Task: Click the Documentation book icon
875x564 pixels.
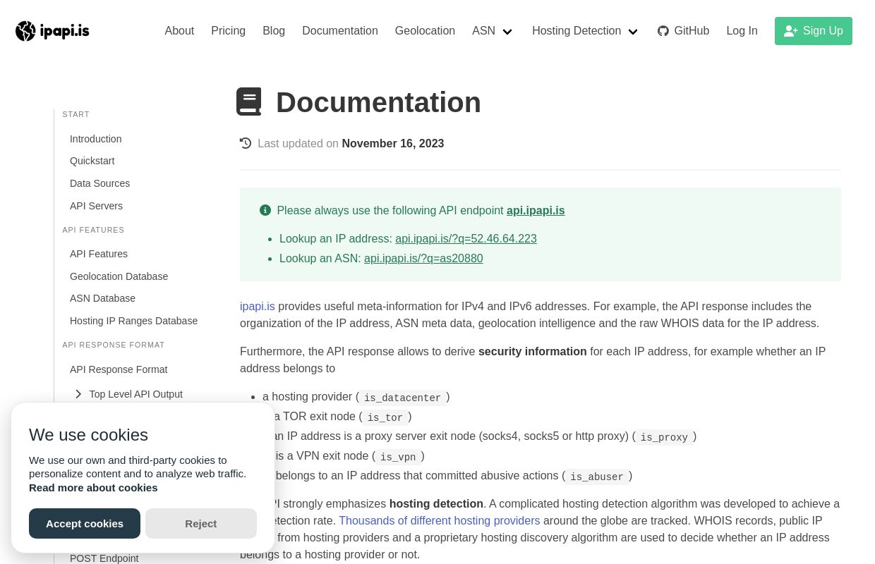Action: click(249, 102)
